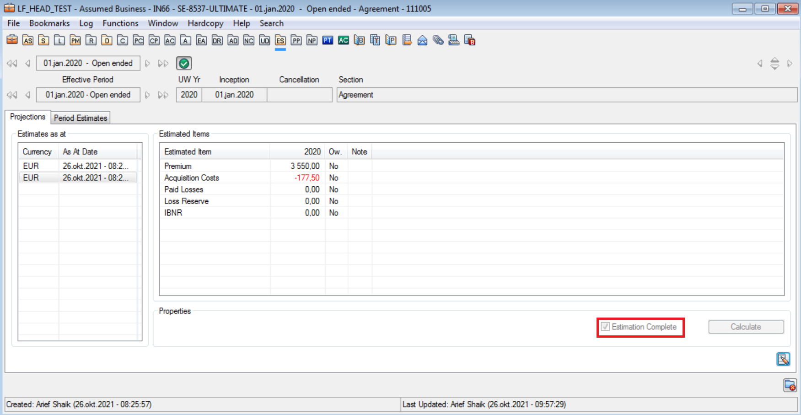Open the envelope mail icon in toolbar
The image size is (801, 415).
click(422, 41)
